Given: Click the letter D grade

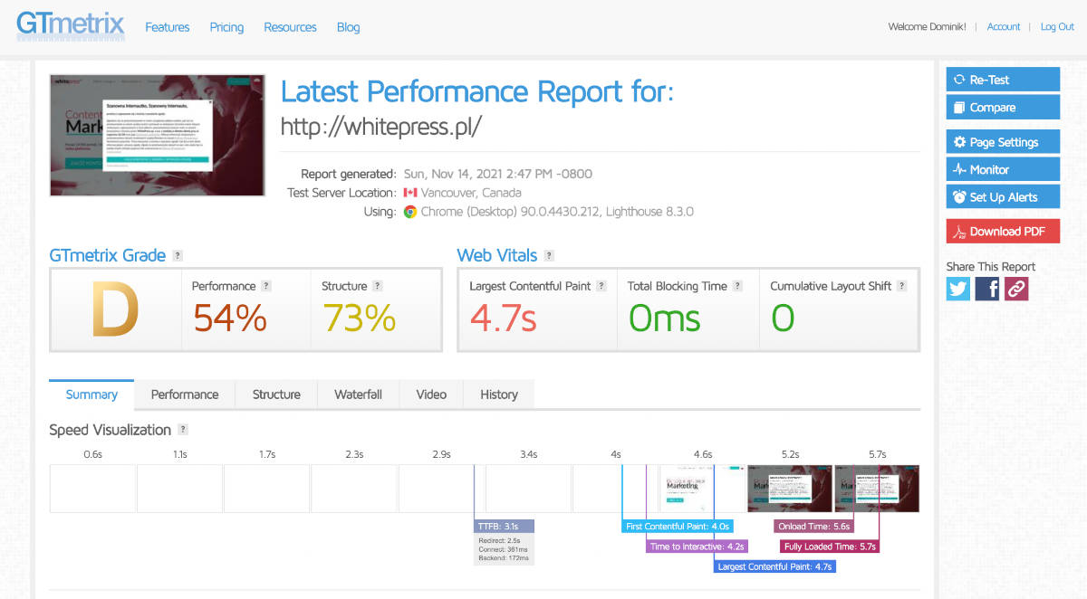Looking at the screenshot, I should 115,310.
